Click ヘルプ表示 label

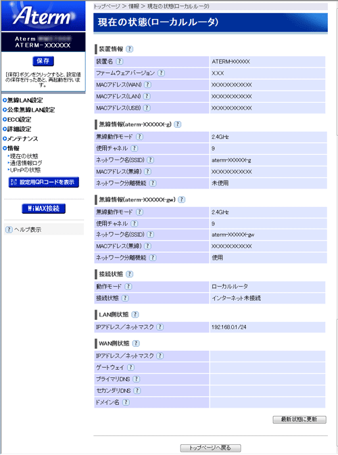pyautogui.click(x=28, y=230)
